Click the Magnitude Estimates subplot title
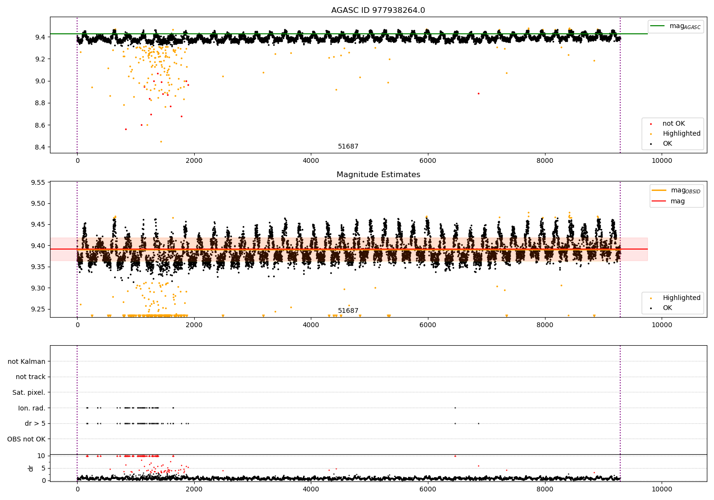 (378, 175)
